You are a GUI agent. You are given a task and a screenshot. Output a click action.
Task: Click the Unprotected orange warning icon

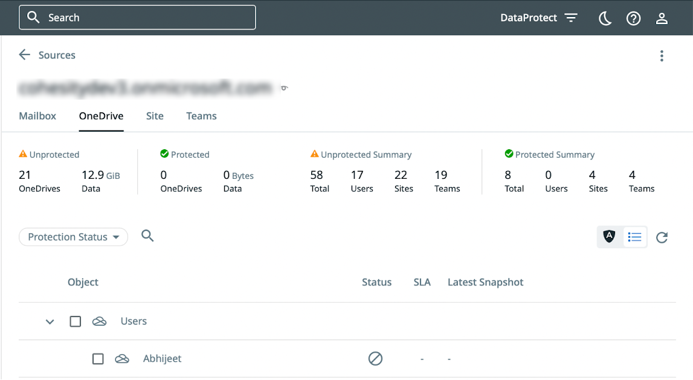(x=23, y=154)
